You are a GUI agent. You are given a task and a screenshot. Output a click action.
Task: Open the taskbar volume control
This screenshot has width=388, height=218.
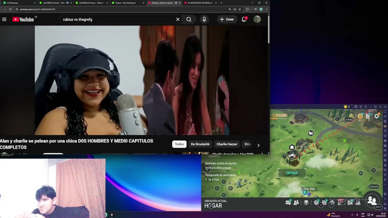[372, 215]
